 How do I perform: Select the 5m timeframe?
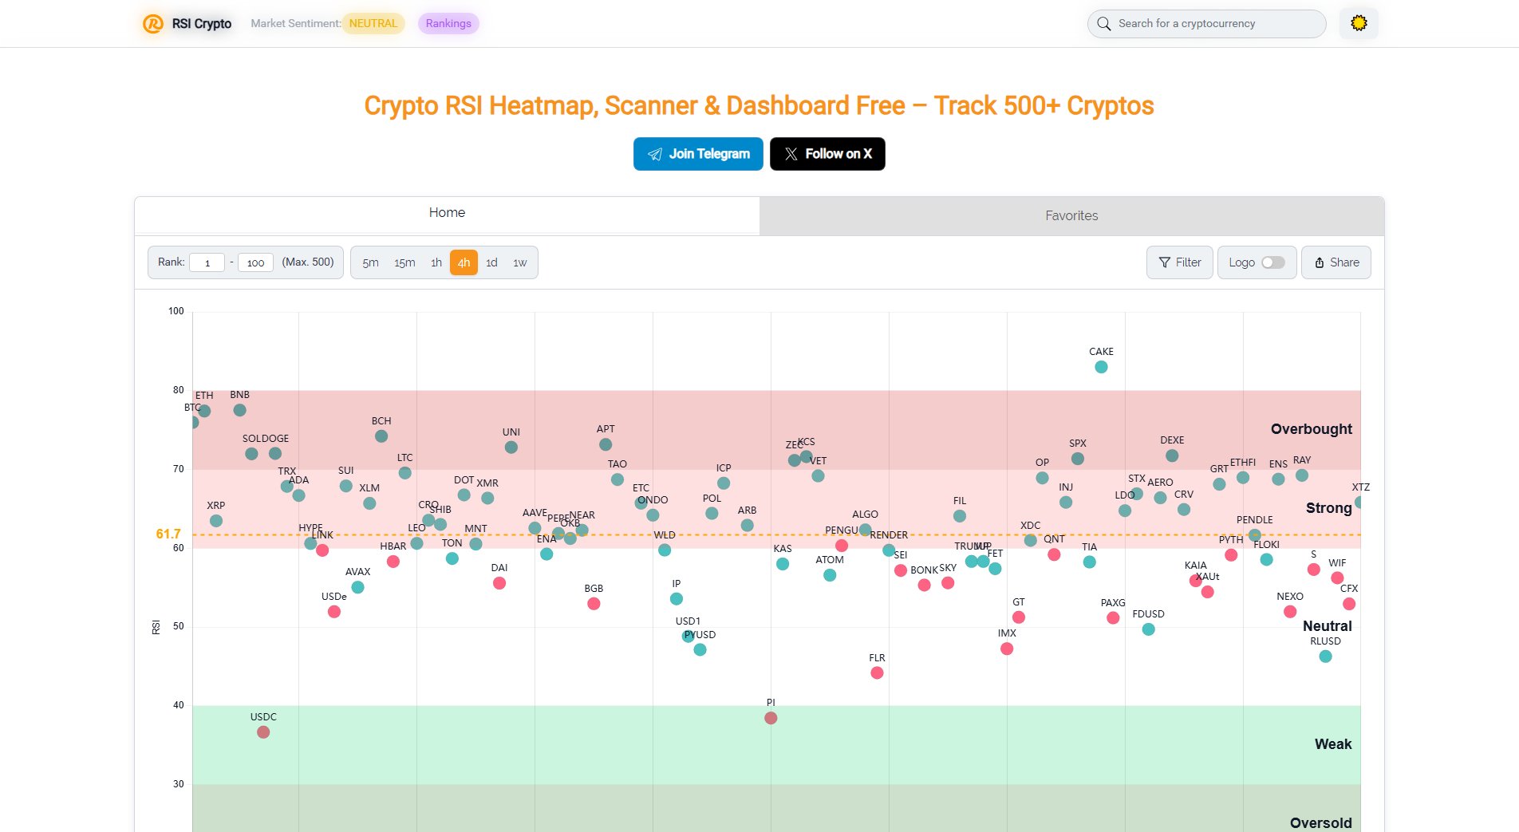click(370, 262)
